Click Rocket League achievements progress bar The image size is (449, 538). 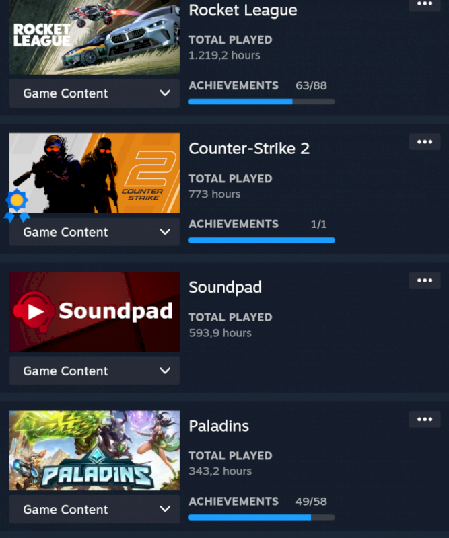[261, 102]
